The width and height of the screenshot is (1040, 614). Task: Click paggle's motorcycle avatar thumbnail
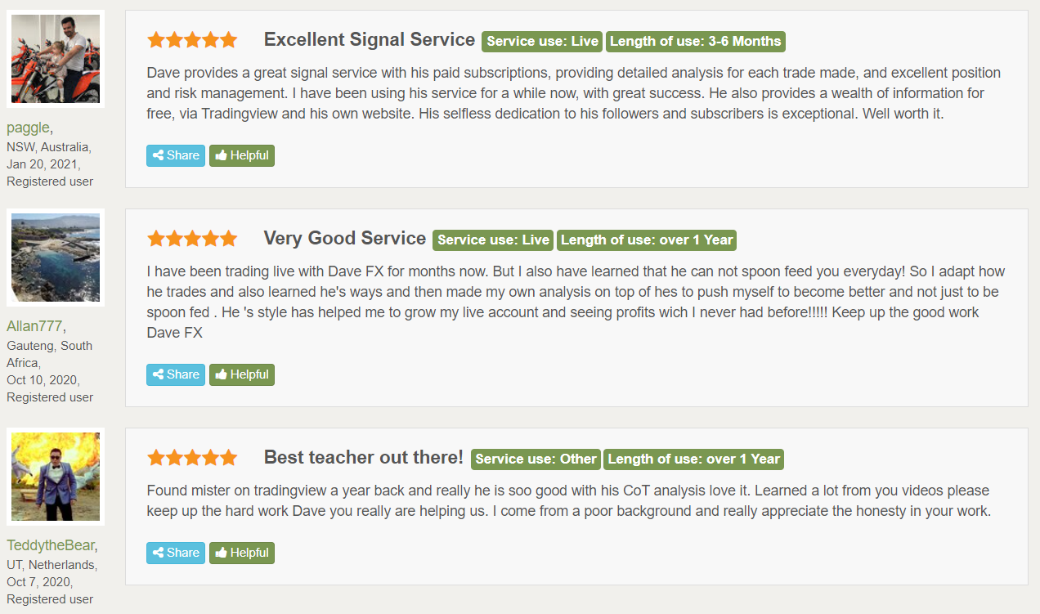tap(56, 59)
